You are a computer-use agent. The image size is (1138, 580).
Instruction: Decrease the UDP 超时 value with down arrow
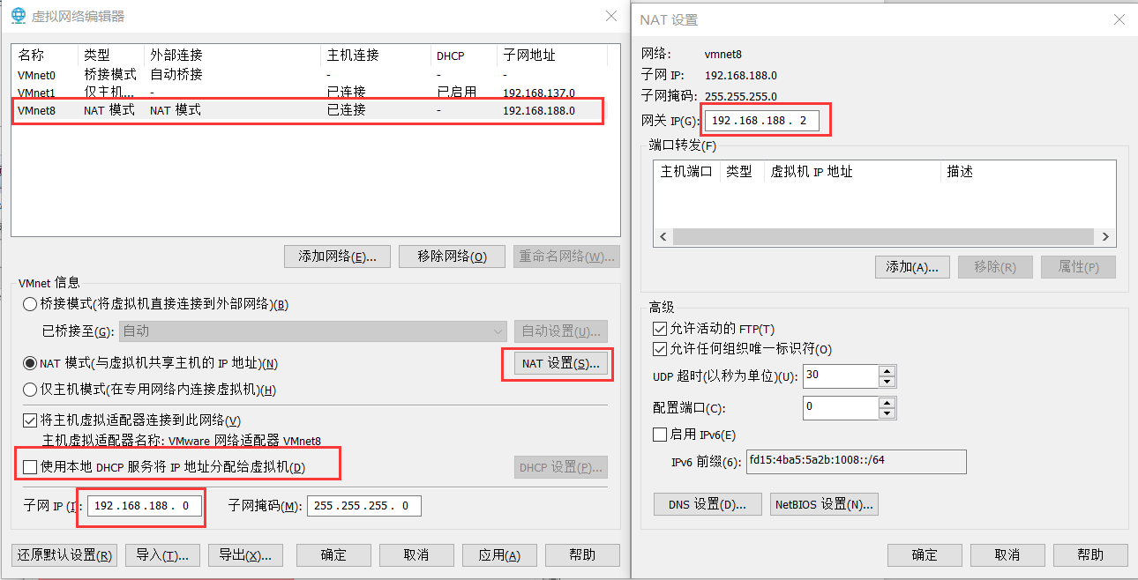click(887, 383)
